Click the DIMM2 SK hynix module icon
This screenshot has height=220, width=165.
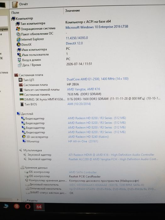22,99
